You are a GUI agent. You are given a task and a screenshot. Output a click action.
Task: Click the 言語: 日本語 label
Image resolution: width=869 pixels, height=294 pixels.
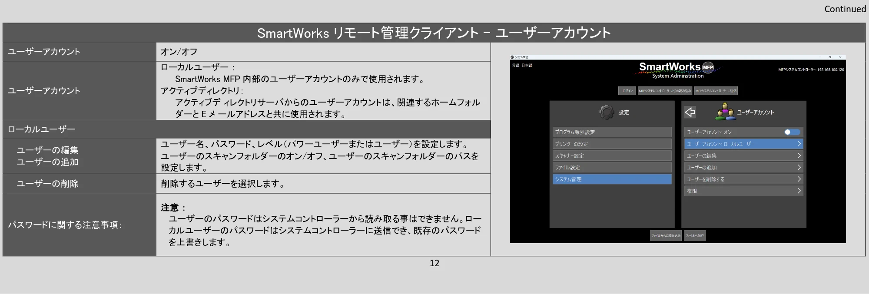pyautogui.click(x=522, y=65)
